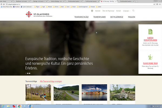Screen dimensions: 162x108
Task: Open the Kalender link
Action: (x=98, y=11)
